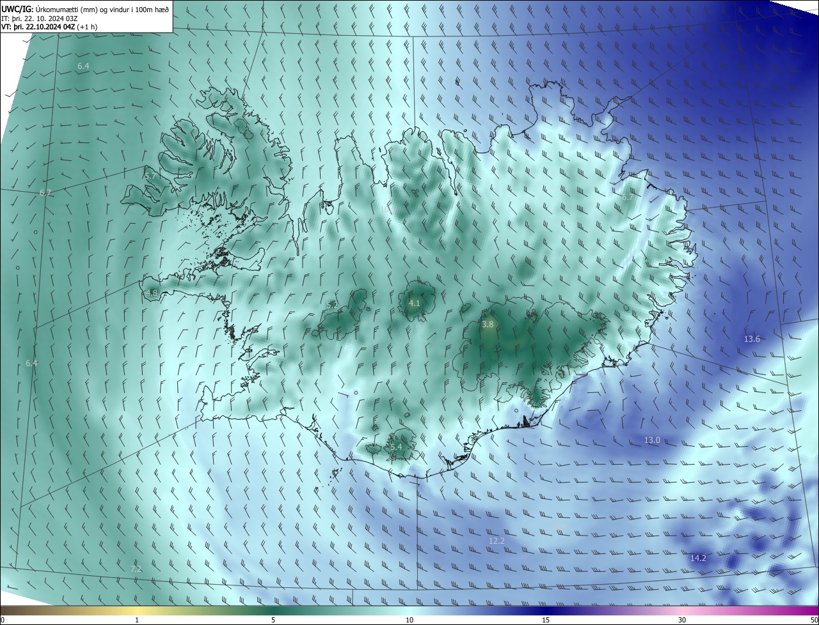Click the 4.1 value inside the glacier outline
Viewport: 819px width, 625px height.
[414, 303]
